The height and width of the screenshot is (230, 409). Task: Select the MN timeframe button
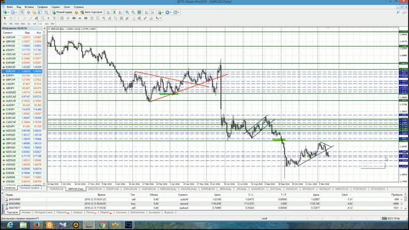click(x=52, y=24)
